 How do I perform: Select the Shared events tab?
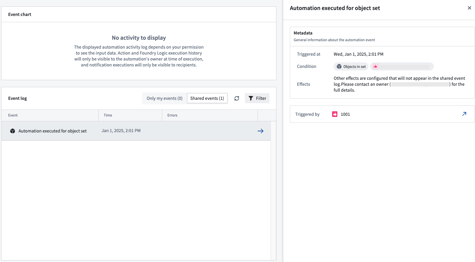tap(207, 98)
